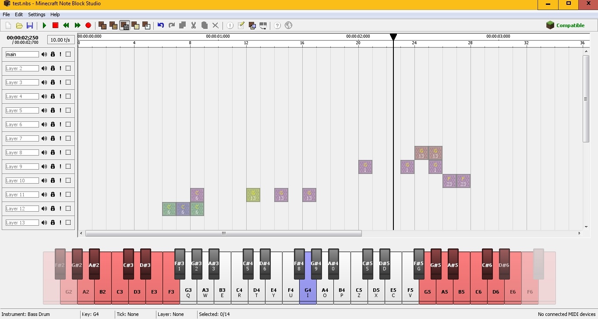
Task: Click the horizontal timeline scrollbar thumb
Action: coord(223,234)
